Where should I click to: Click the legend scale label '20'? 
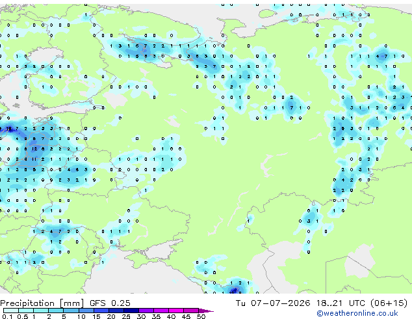coord(111,316)
